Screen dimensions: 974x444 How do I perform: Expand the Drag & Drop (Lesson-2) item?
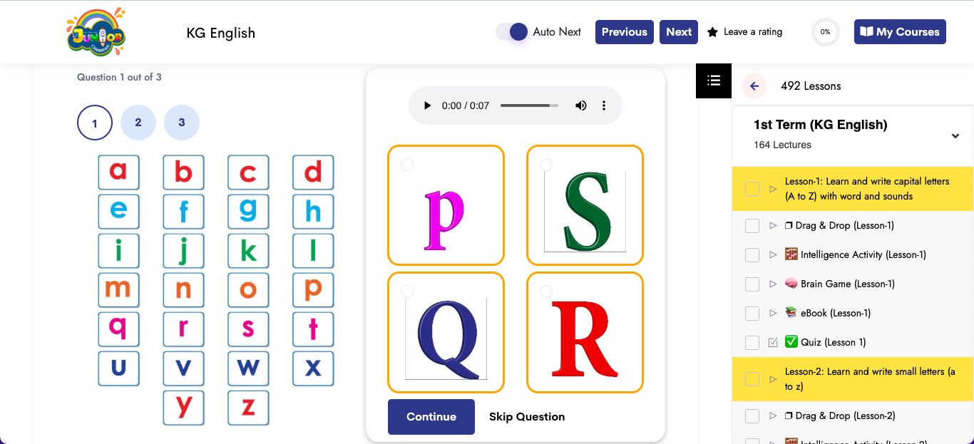[x=772, y=415]
